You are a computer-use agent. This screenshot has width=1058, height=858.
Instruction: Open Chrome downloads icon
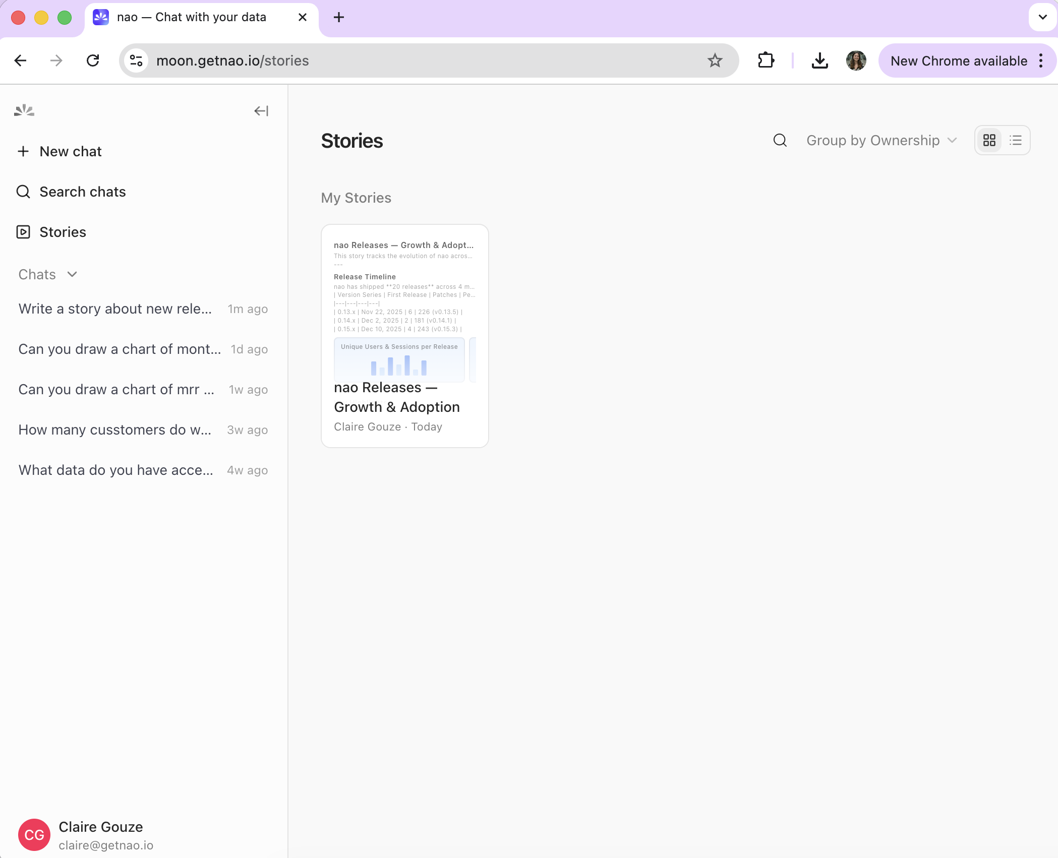(819, 61)
